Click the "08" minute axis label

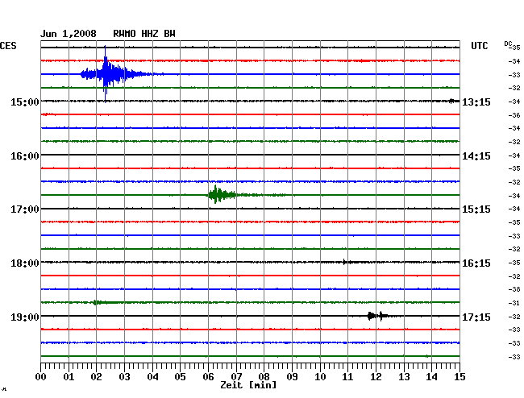264,377
